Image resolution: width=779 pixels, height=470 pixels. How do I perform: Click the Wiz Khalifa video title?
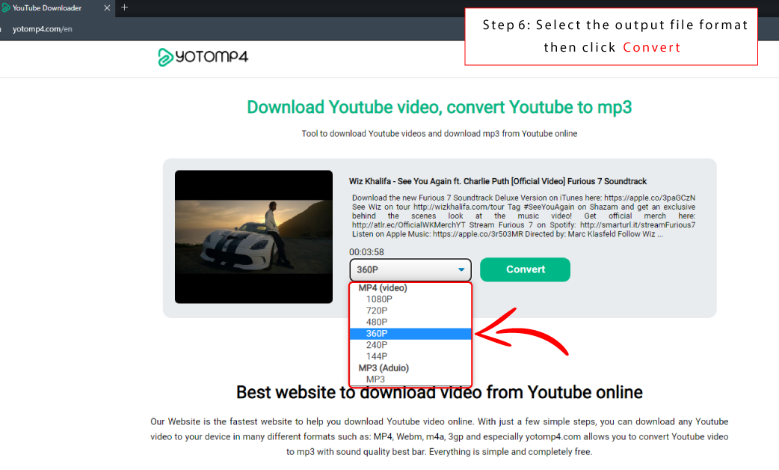497,182
